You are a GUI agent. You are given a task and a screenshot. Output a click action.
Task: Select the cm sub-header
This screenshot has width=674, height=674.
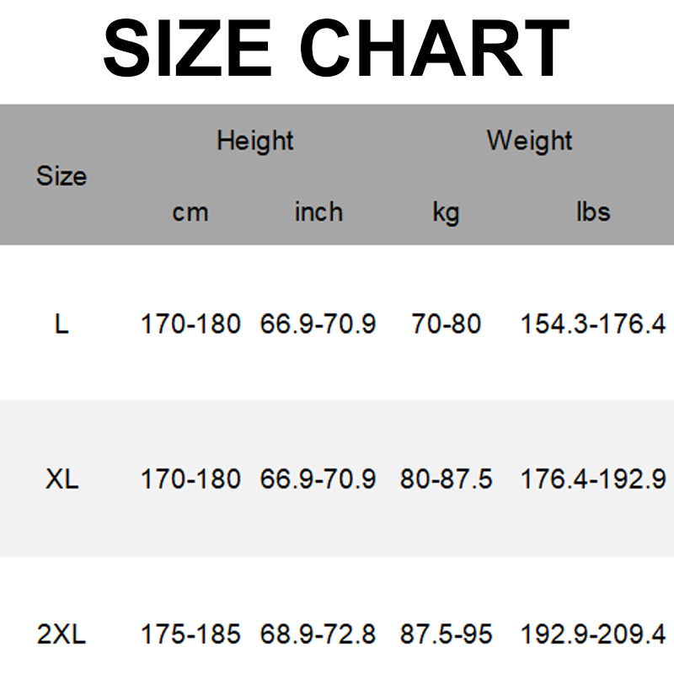(190, 212)
